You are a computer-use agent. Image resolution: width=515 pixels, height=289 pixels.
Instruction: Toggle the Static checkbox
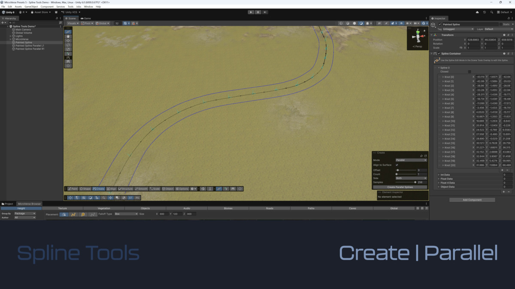point(501,24)
